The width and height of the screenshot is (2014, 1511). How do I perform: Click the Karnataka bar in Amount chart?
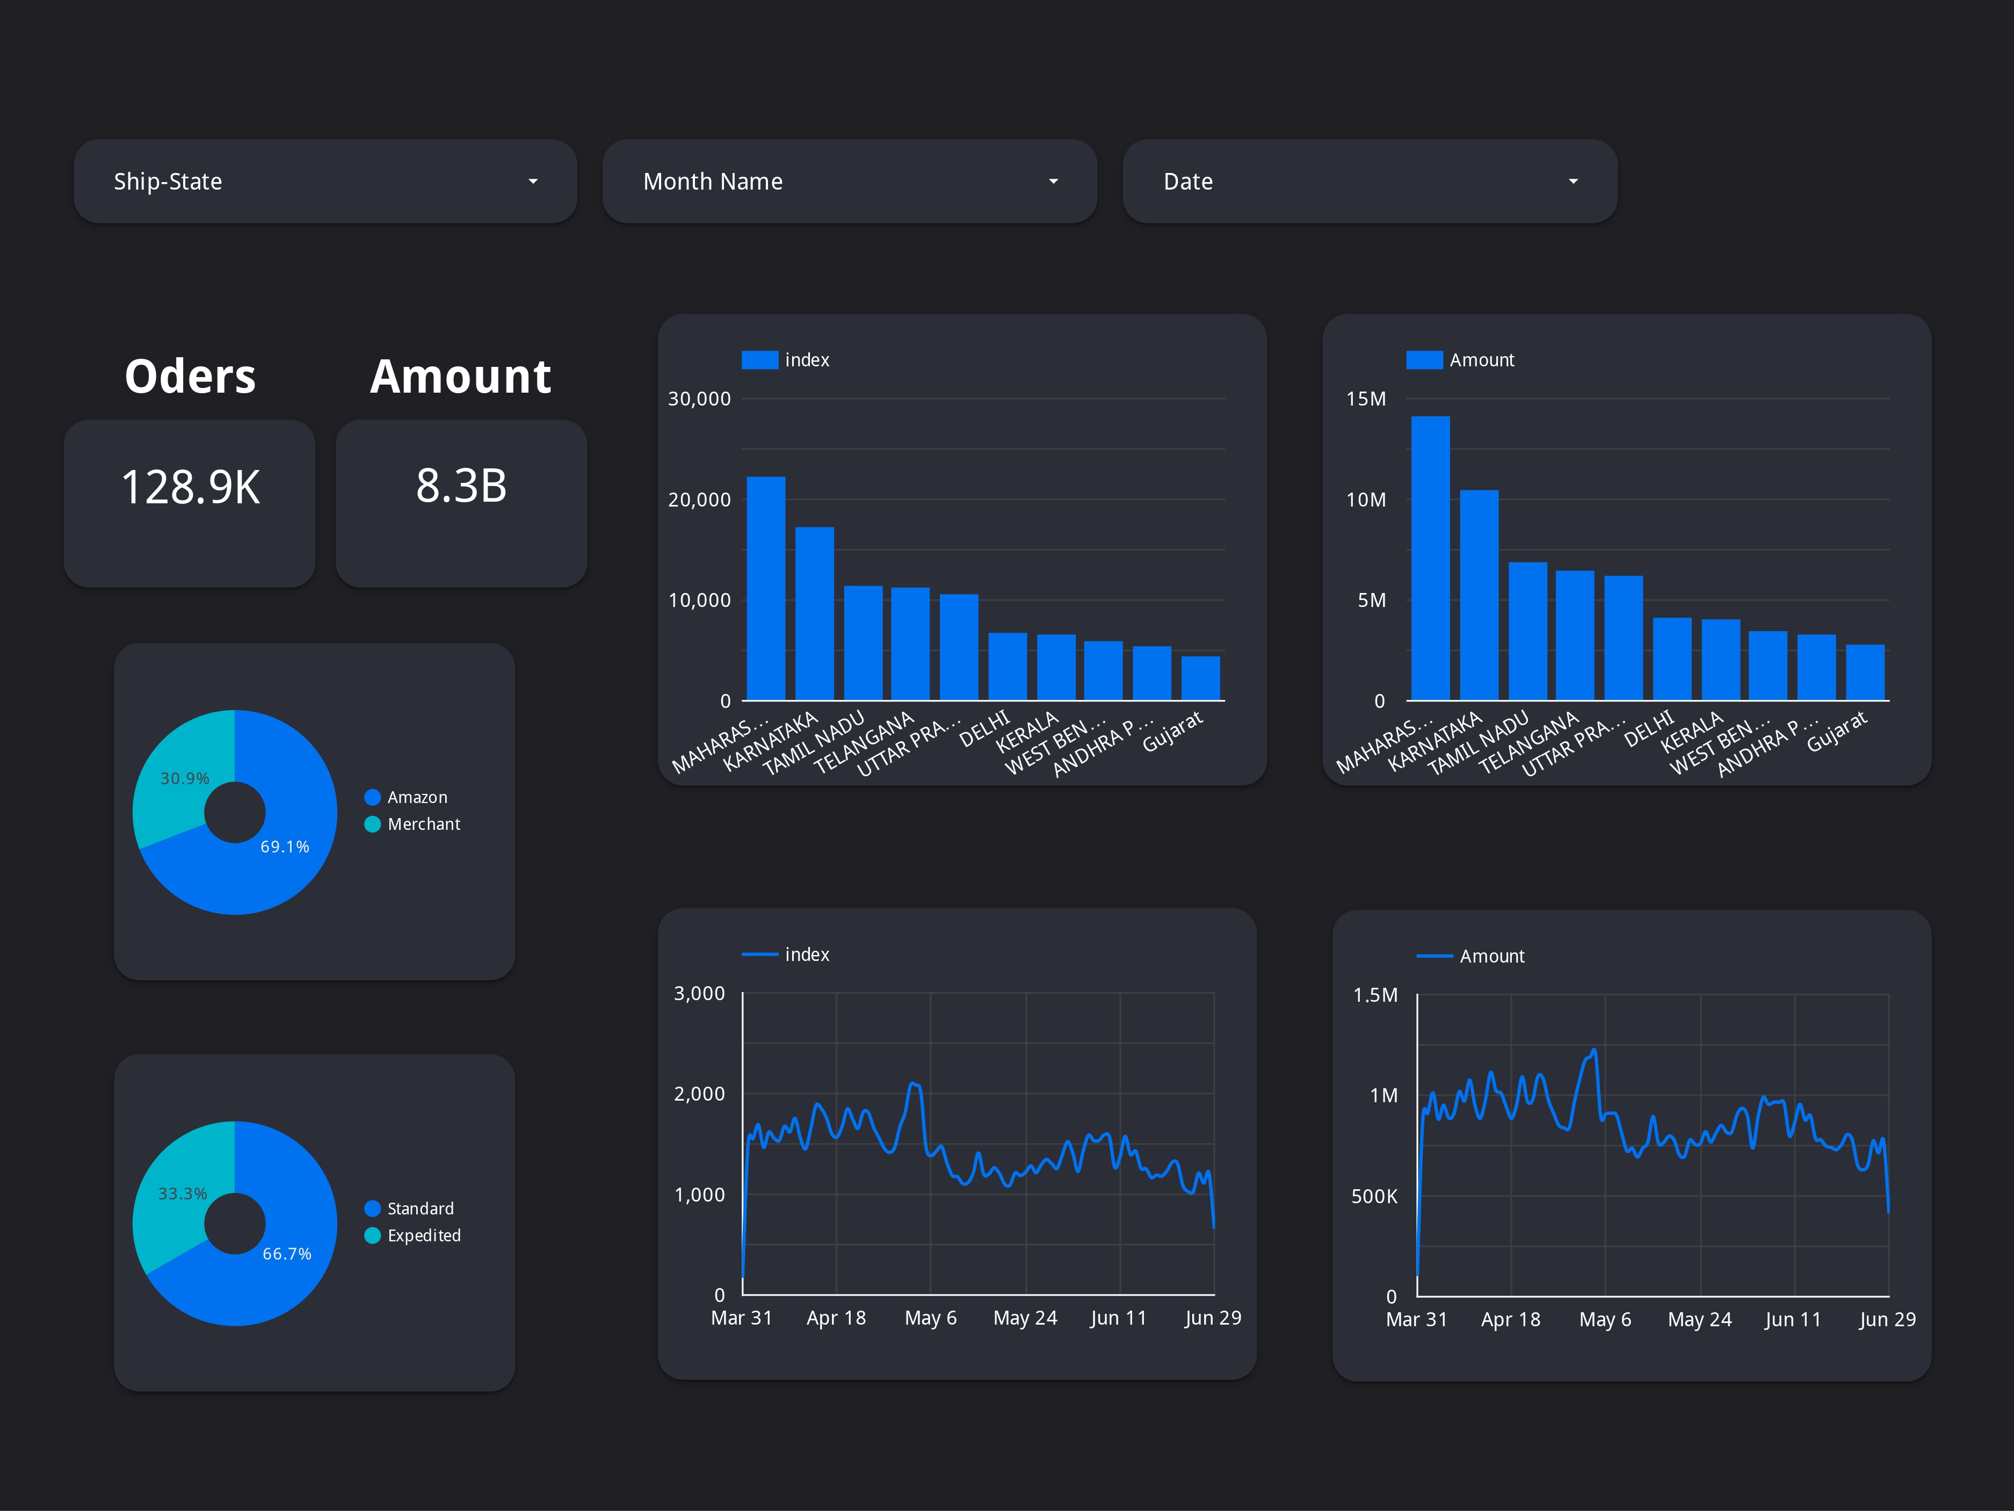click(1479, 595)
